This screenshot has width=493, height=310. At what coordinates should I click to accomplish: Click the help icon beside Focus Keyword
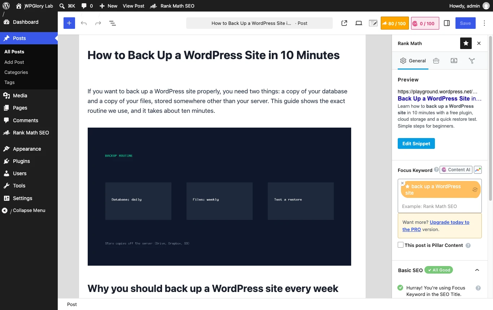point(436,169)
